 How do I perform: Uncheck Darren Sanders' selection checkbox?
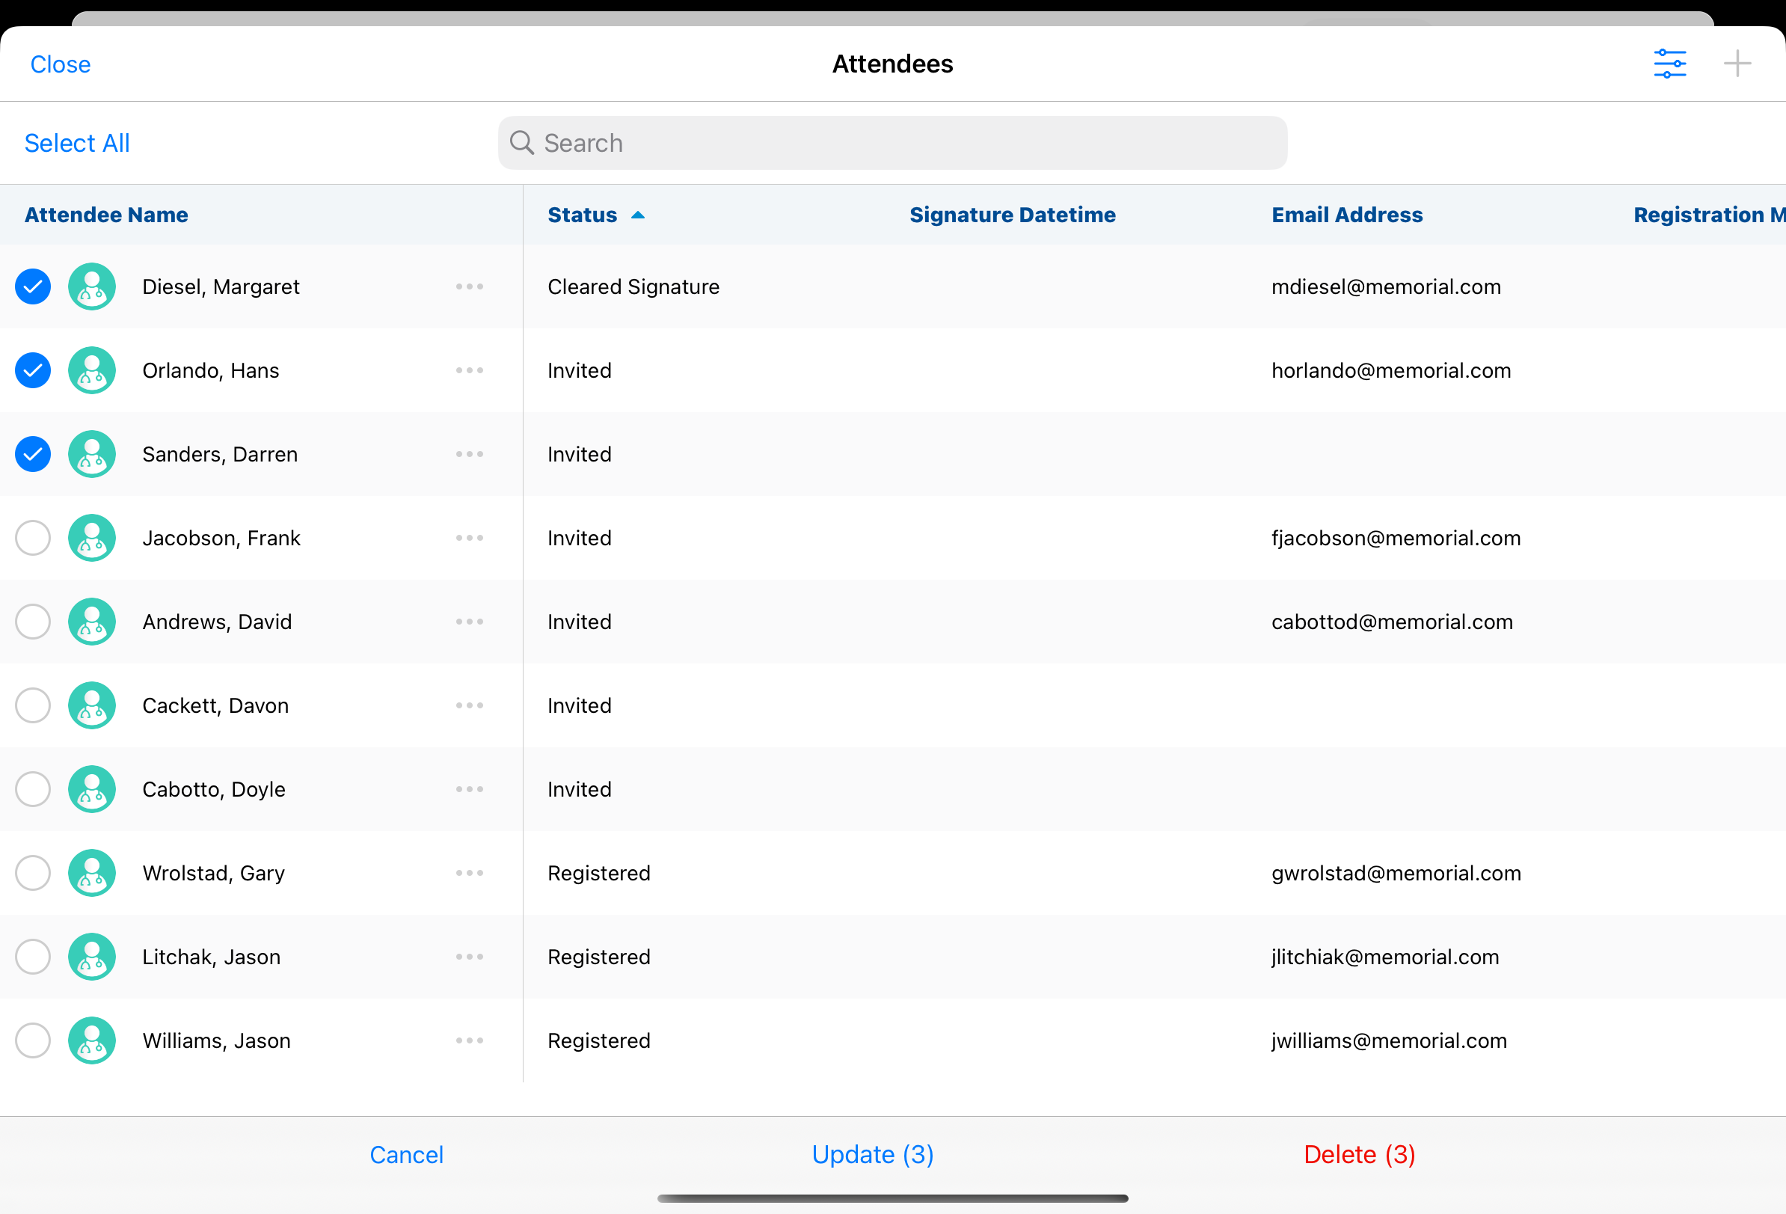tap(33, 454)
